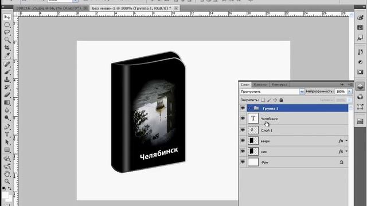Collapse the Группа 1 group triangle
367x206 pixels.
click(x=249, y=108)
